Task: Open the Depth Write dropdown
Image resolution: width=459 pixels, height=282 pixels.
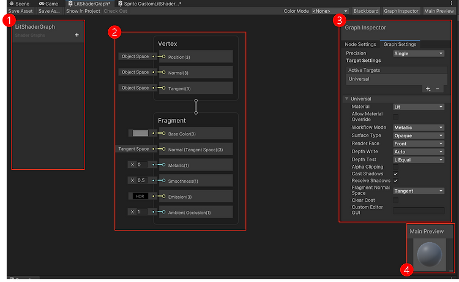Action: (x=419, y=152)
